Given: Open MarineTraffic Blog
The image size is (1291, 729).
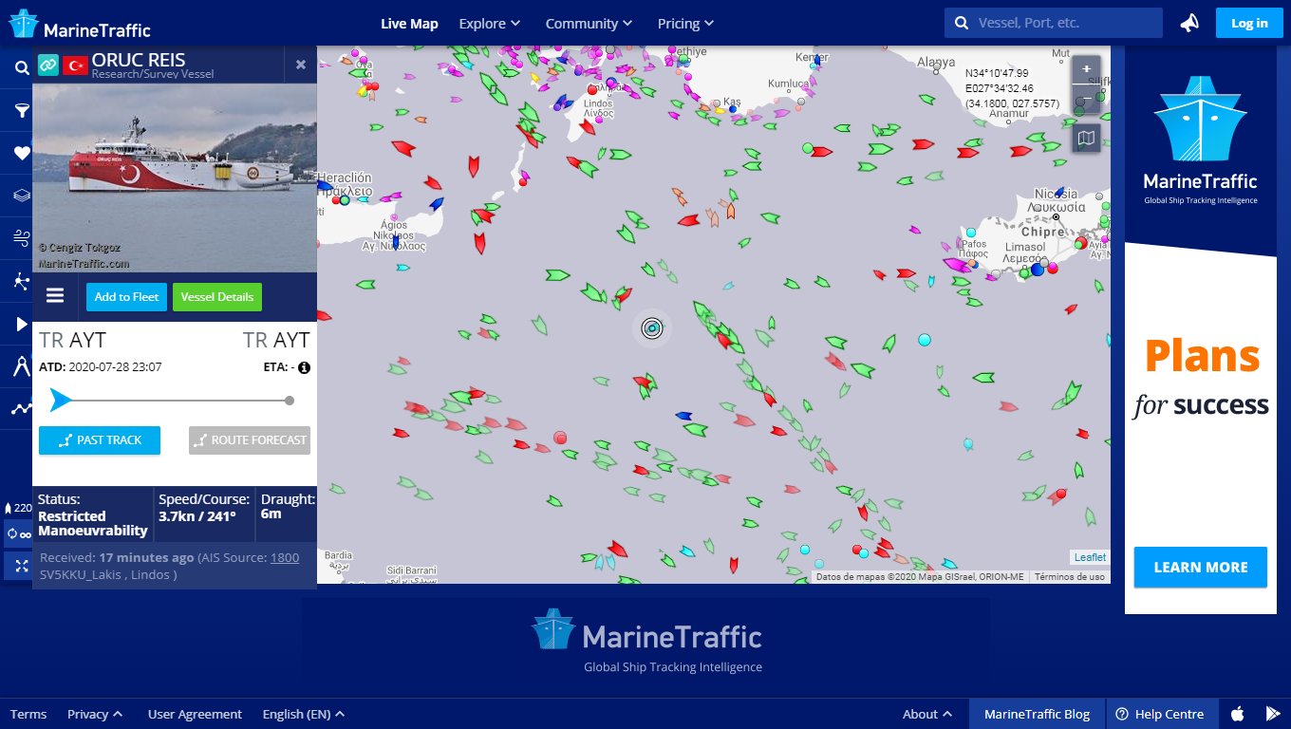Looking at the screenshot, I should point(1037,714).
